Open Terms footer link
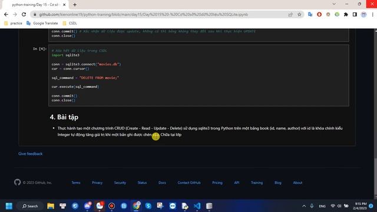The width and height of the screenshot is (377, 212). [x=76, y=183]
